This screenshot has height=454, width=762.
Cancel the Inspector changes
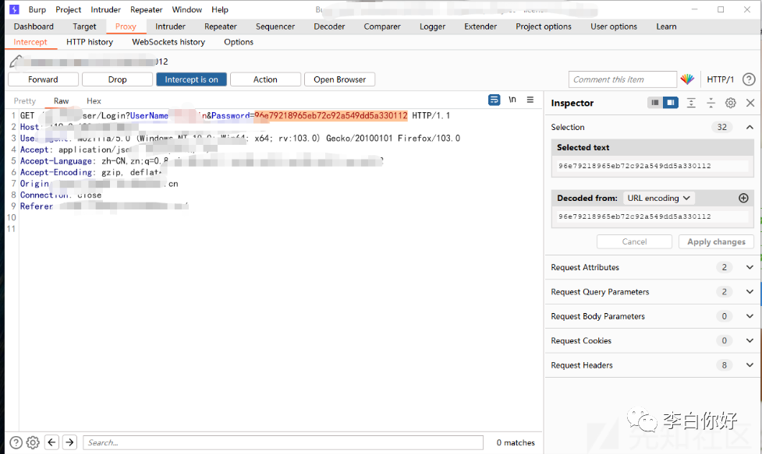pyautogui.click(x=634, y=241)
